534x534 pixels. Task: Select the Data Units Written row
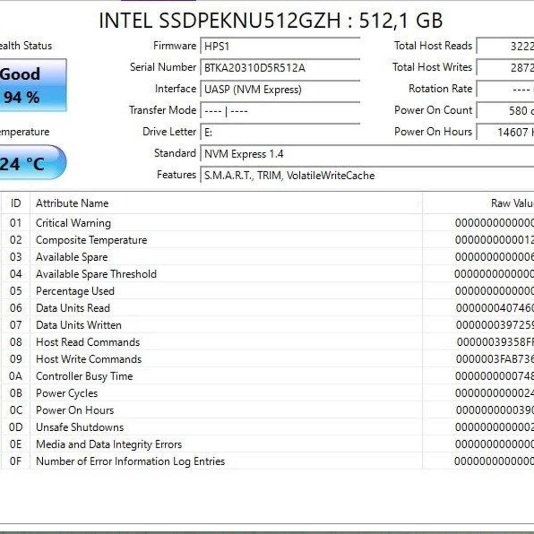267,325
